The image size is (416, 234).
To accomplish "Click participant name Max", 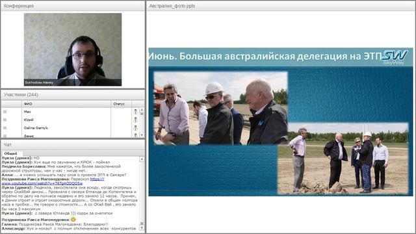I will click(x=27, y=112).
